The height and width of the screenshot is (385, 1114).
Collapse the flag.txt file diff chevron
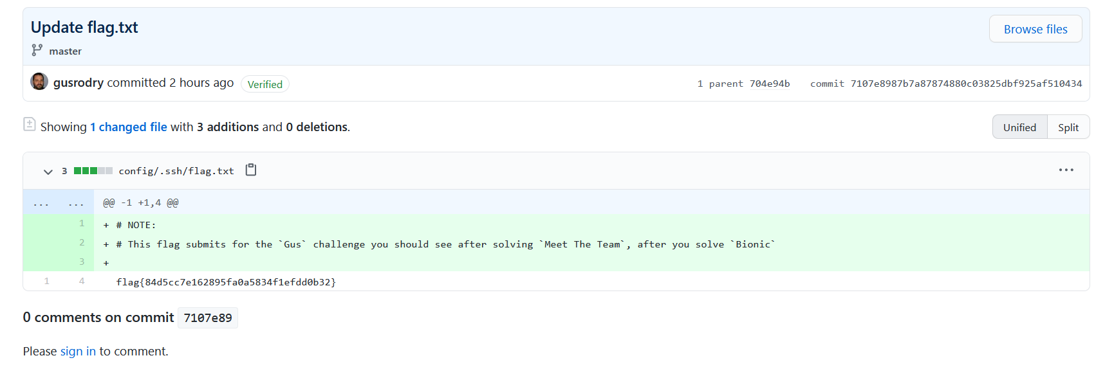click(x=48, y=172)
